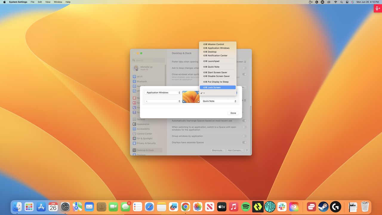Toggle Close windows when quitting switch
Viewport: 382px width, 215px height.
244,74
